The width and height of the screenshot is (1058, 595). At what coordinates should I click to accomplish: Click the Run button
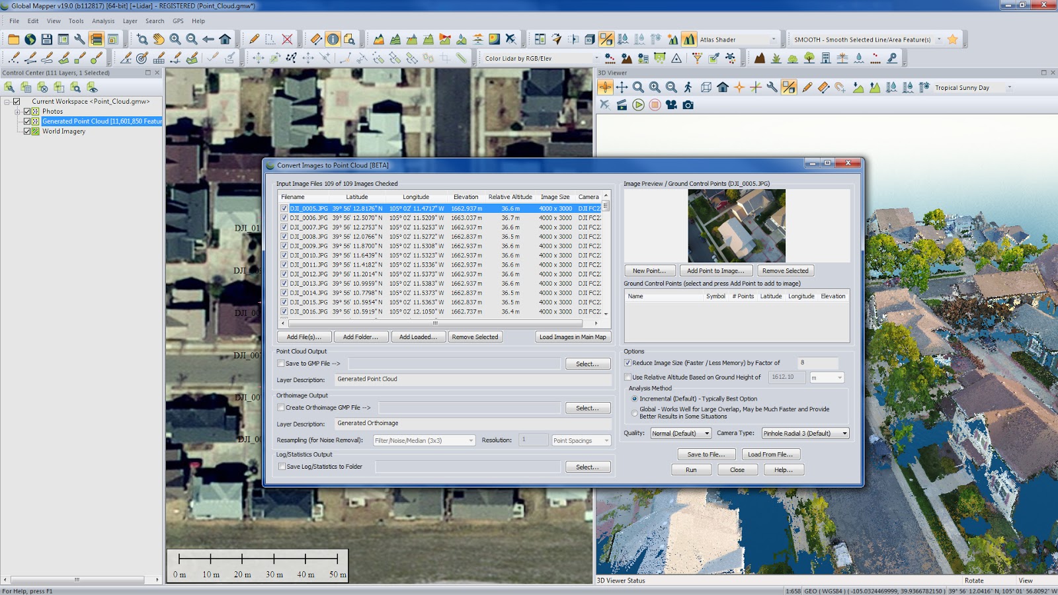(691, 470)
